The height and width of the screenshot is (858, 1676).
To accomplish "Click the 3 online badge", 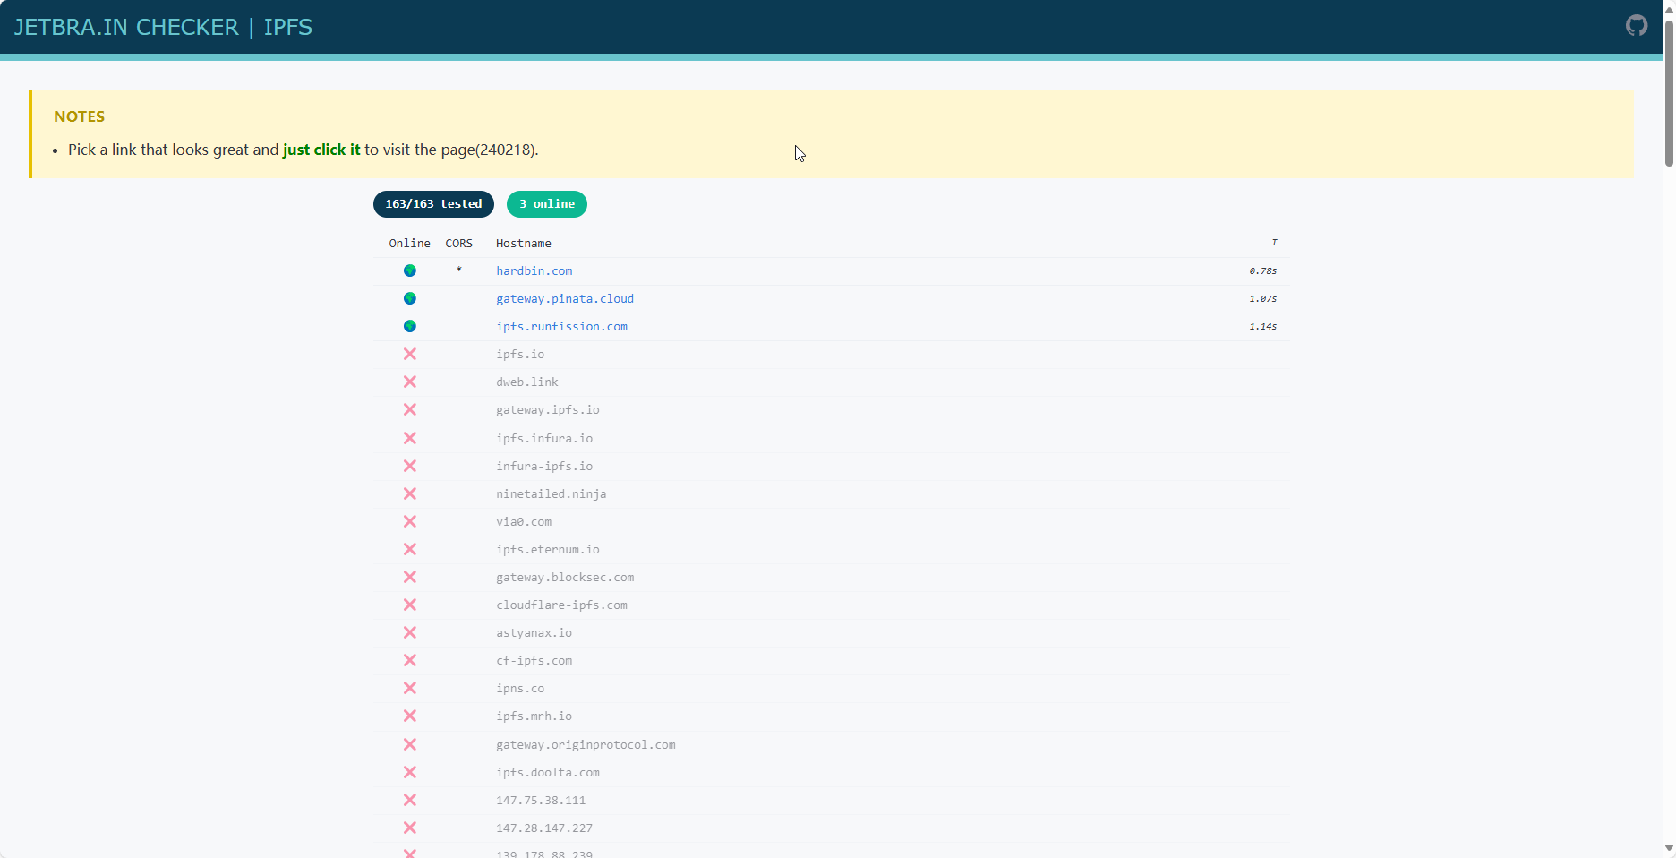I will 547,204.
